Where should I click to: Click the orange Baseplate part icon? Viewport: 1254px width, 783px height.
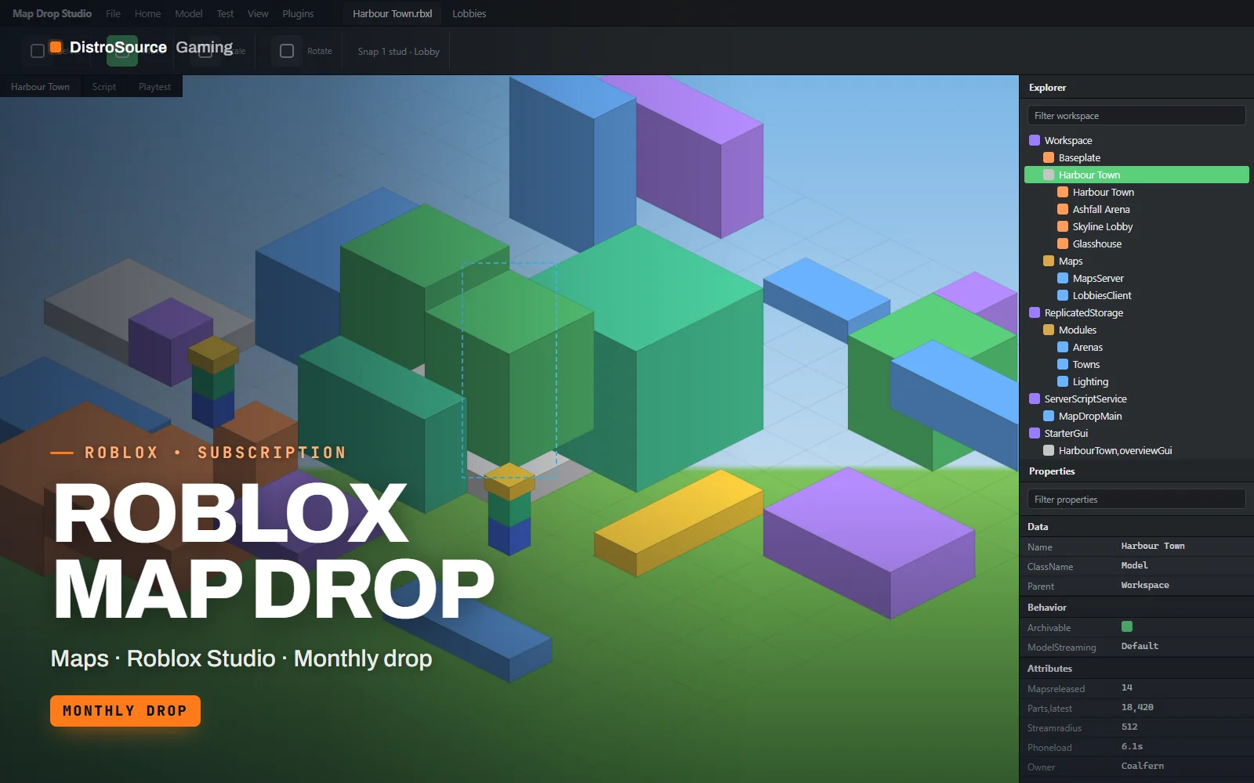(1049, 157)
